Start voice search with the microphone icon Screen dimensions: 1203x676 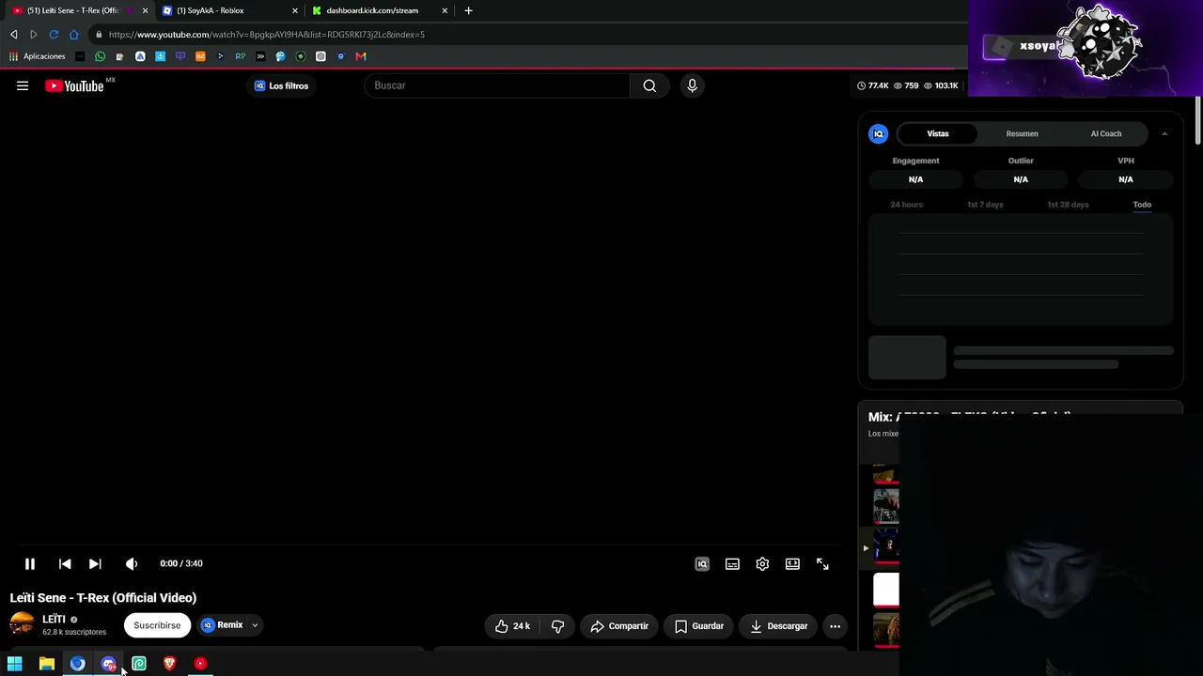(692, 85)
